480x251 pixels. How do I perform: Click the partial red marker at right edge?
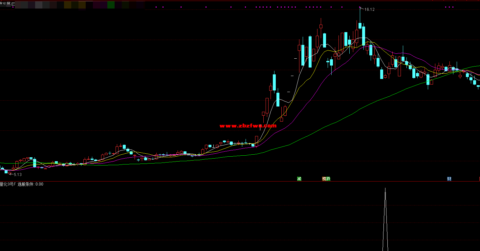(479, 179)
